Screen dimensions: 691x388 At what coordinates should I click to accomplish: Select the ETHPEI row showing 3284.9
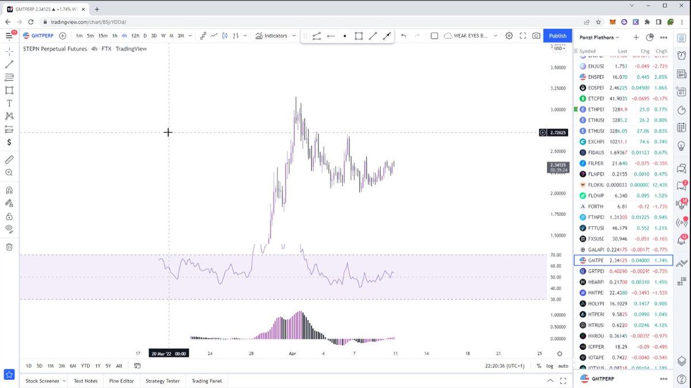point(624,109)
